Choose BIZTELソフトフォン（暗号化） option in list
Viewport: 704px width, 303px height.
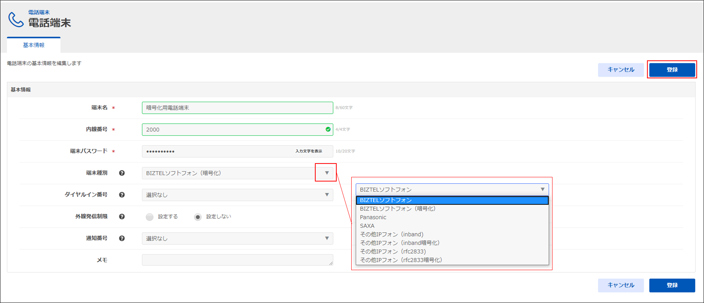pos(452,209)
